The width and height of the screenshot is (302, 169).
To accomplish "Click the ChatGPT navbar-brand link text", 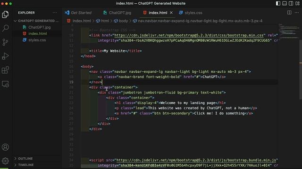I will pyautogui.click(x=210, y=77).
